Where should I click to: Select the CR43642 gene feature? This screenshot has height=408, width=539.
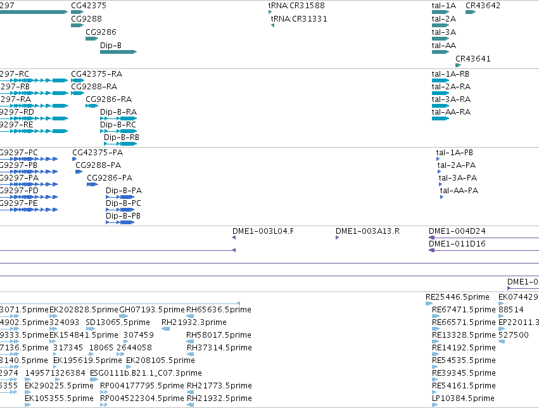point(471,12)
